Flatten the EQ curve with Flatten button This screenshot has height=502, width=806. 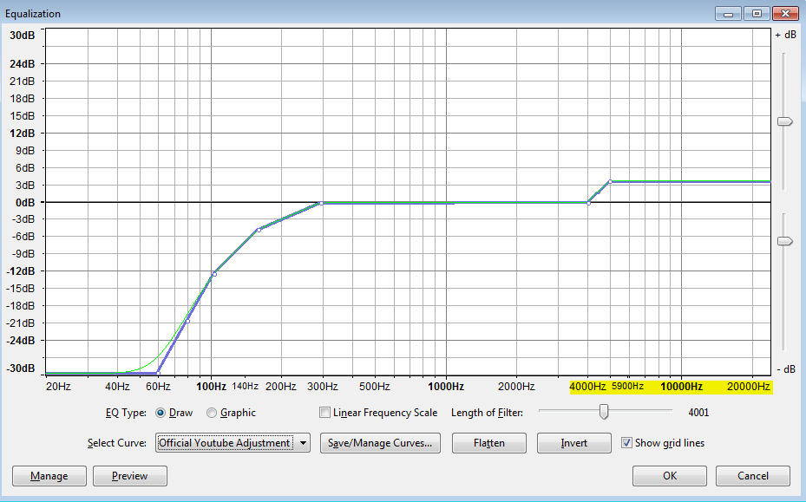(x=488, y=443)
